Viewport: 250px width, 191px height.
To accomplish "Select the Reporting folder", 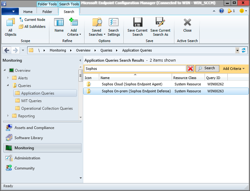I will (x=23, y=116).
